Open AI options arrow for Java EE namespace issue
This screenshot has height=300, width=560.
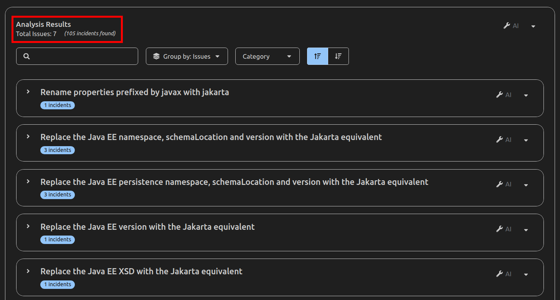click(x=526, y=140)
